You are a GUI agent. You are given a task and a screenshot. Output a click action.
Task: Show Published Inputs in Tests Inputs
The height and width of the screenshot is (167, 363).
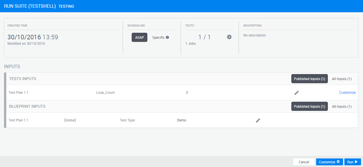point(309,79)
